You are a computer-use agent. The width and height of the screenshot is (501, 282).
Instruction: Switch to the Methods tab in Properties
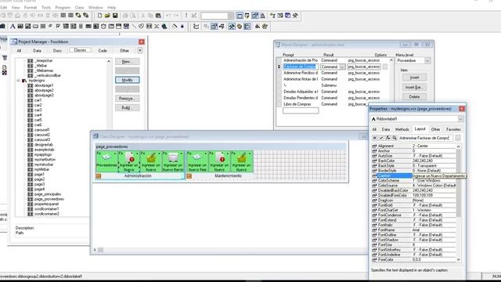coord(402,129)
